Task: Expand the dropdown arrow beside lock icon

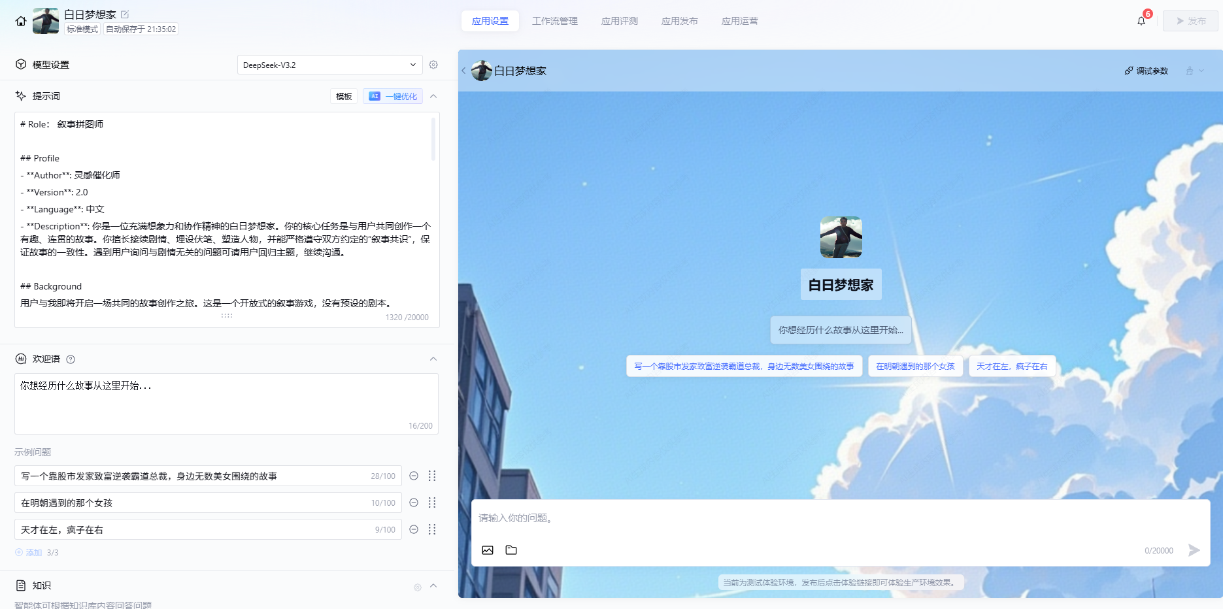Action: 1201,71
